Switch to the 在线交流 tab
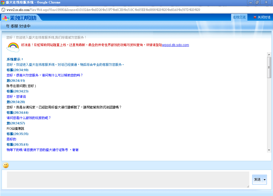This screenshot has width=273, height=196. pyautogui.click(x=239, y=17)
